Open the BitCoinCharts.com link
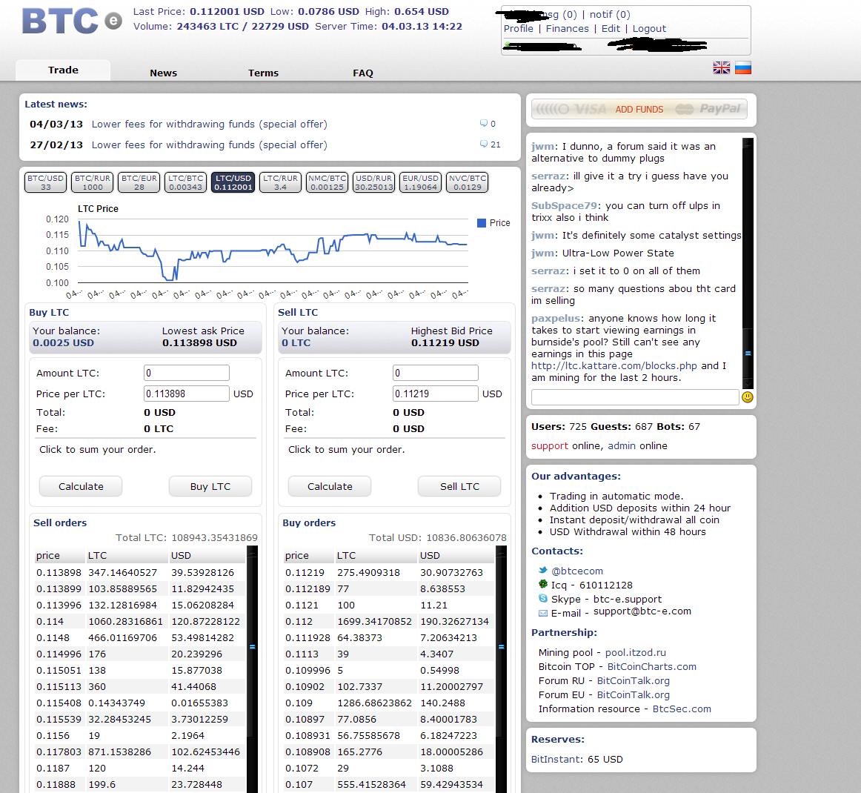This screenshot has height=793, width=861. 652,666
